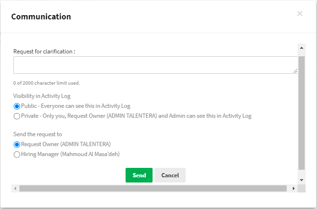Click the vertical scrollbar up arrow
Screen dimensions: 317x209
(x=301, y=48)
